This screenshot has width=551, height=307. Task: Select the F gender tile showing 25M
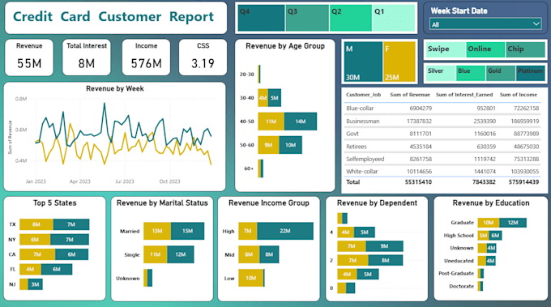point(399,62)
